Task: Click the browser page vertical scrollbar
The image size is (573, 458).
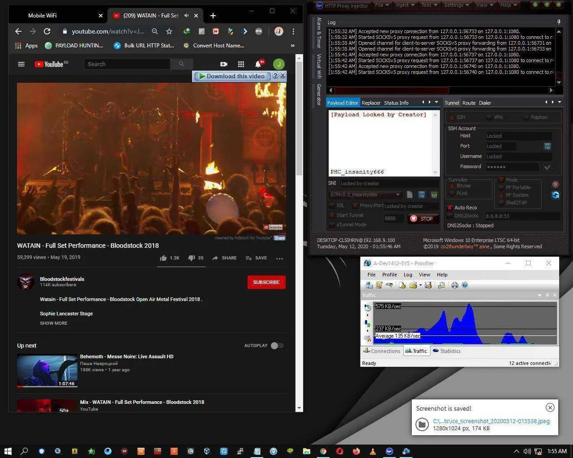Action: pyautogui.click(x=299, y=118)
